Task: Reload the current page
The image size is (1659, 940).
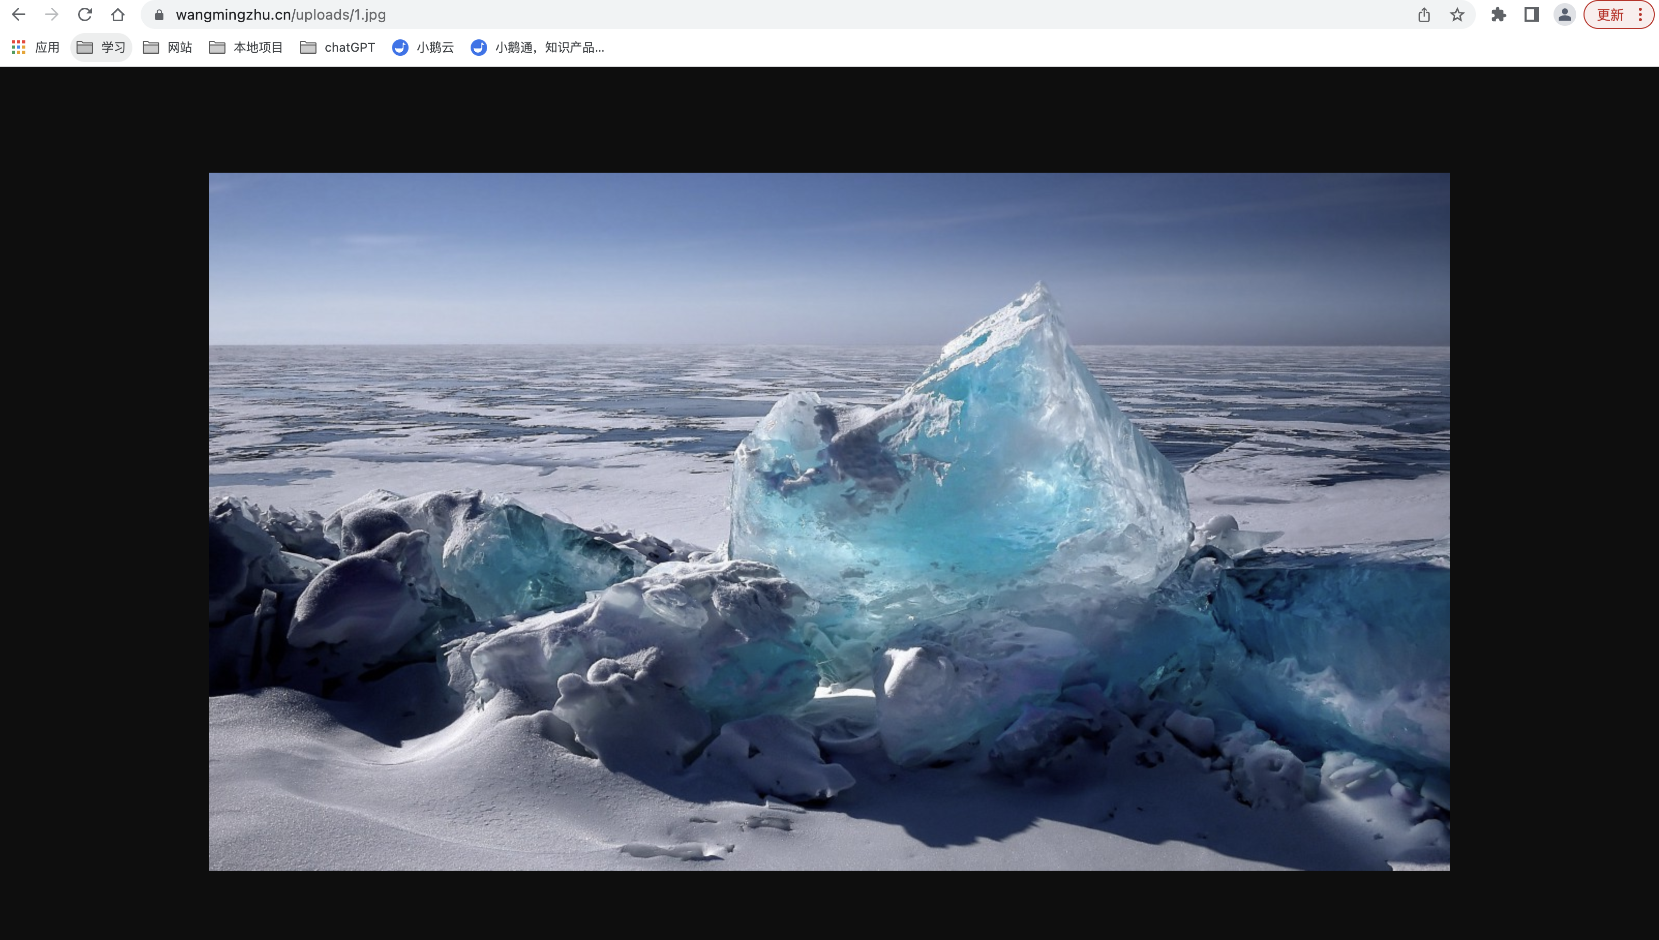Action: (x=85, y=14)
